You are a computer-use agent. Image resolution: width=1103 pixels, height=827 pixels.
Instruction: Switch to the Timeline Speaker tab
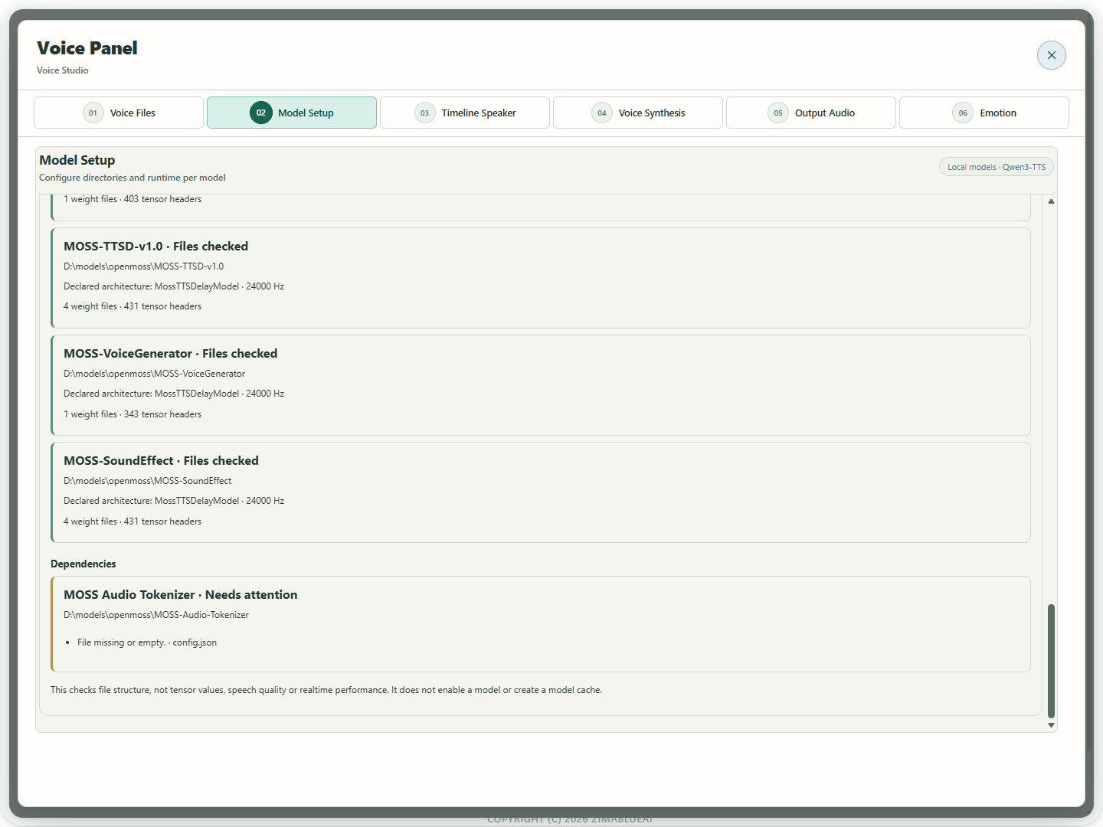[x=465, y=113]
